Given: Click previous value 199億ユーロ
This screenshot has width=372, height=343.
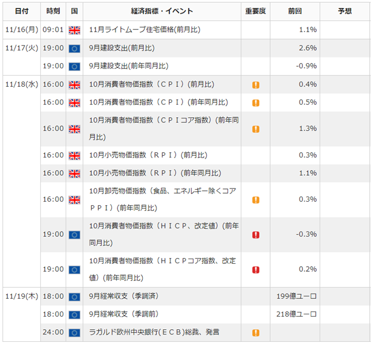Looking at the screenshot, I should 297,296.
